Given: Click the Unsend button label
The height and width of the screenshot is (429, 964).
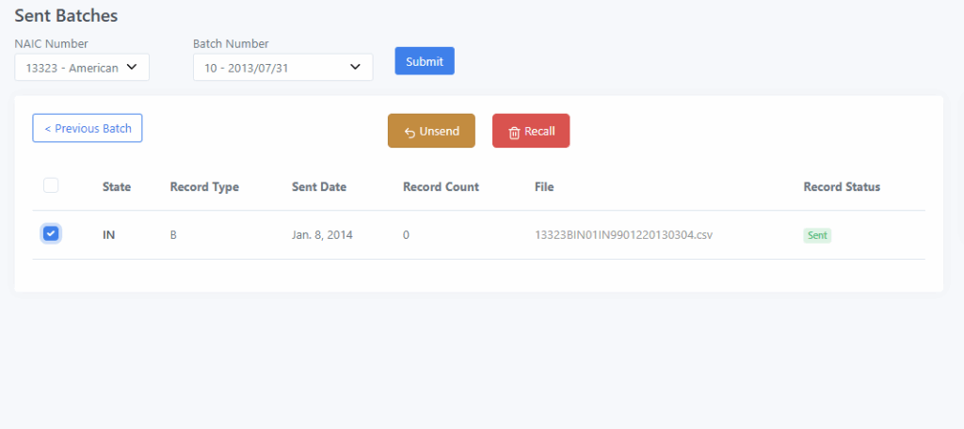Looking at the screenshot, I should tap(439, 132).
